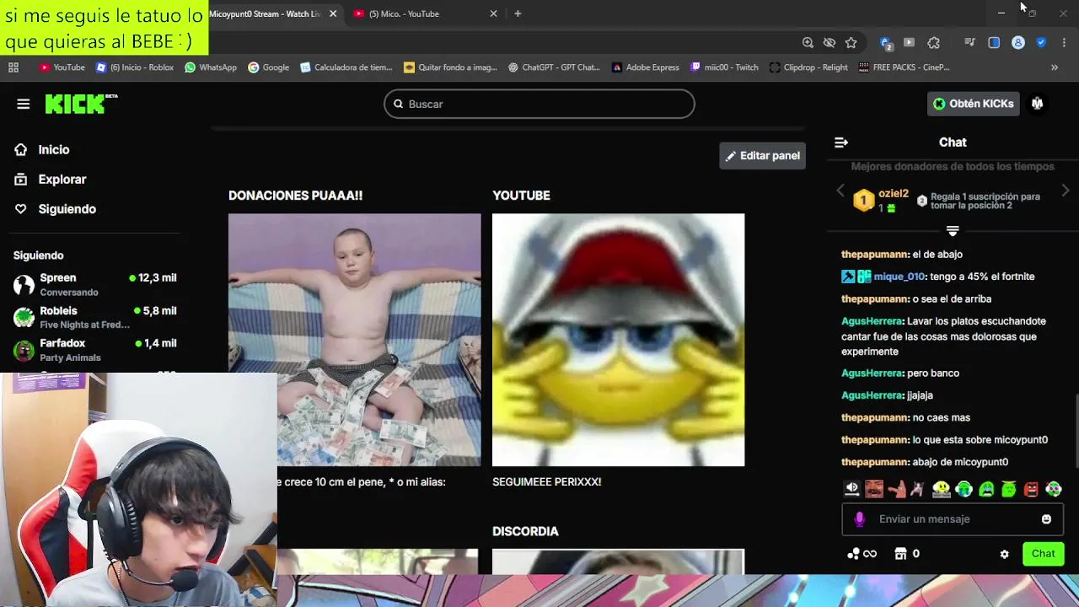Open the emoji picker smiley in the chat box
This screenshot has height=607, width=1079.
tap(1046, 519)
